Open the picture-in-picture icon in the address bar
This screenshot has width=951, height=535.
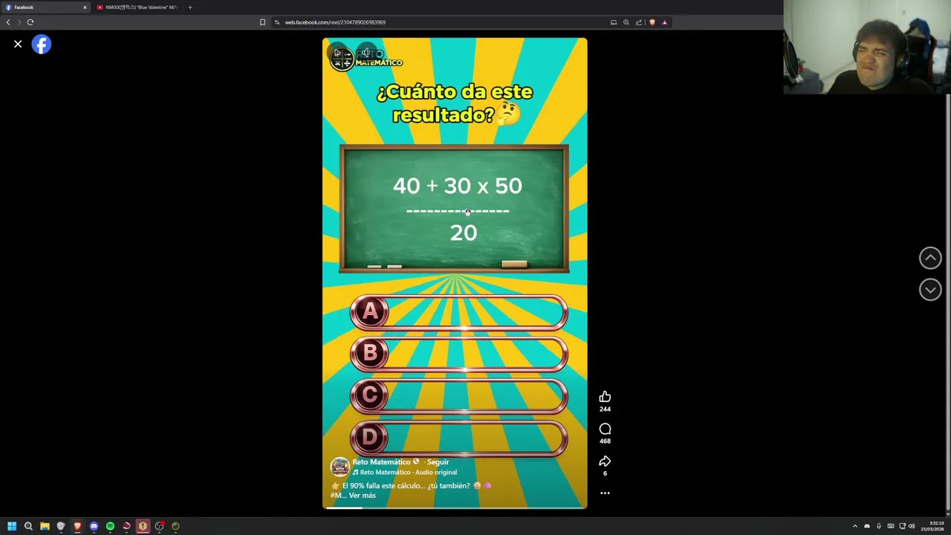(x=614, y=22)
